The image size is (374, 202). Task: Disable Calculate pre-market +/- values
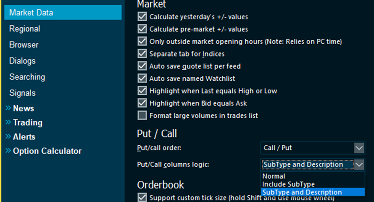tap(142, 29)
